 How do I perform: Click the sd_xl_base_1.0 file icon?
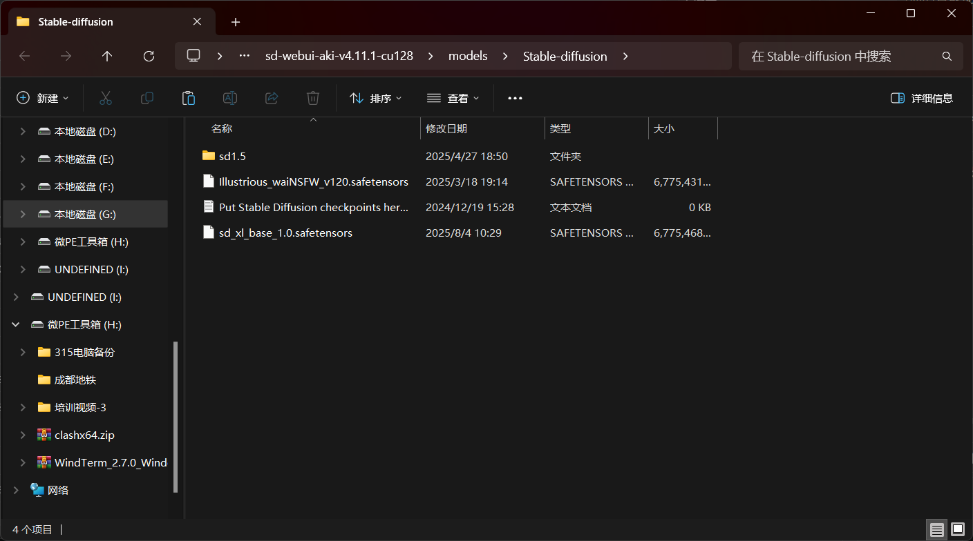(x=209, y=233)
